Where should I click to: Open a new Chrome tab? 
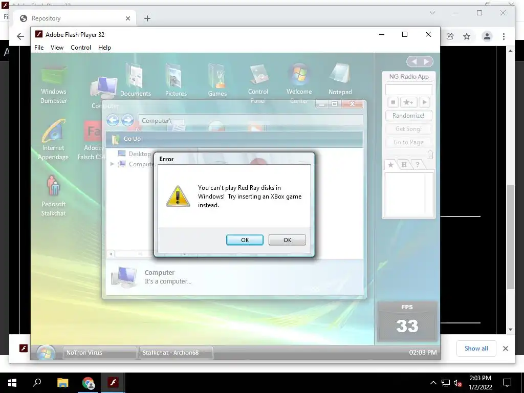(147, 18)
